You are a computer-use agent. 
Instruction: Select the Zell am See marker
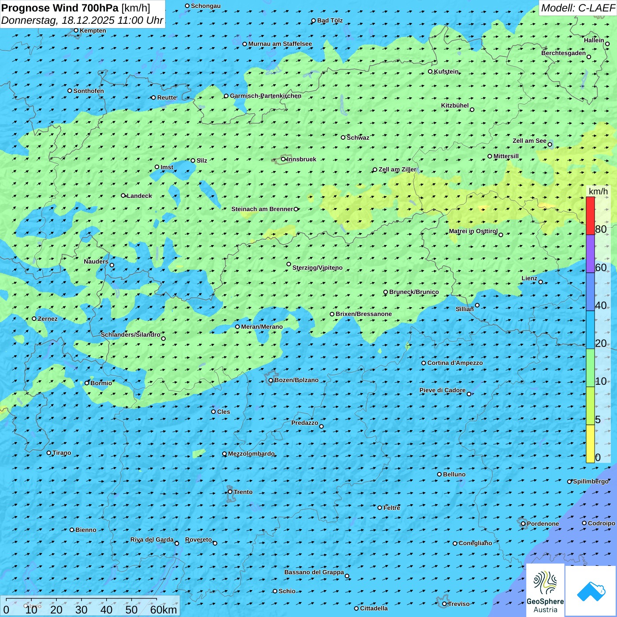coord(550,145)
